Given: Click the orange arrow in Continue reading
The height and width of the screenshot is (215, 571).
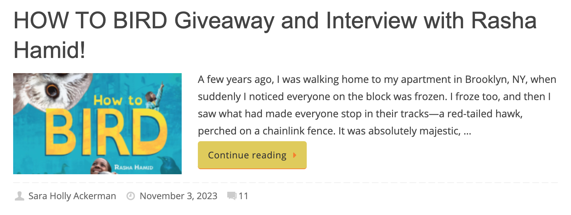Looking at the screenshot, I should 295,155.
